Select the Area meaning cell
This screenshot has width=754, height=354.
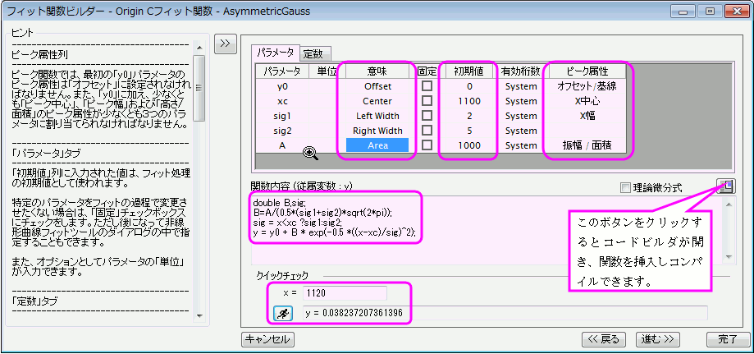377,145
